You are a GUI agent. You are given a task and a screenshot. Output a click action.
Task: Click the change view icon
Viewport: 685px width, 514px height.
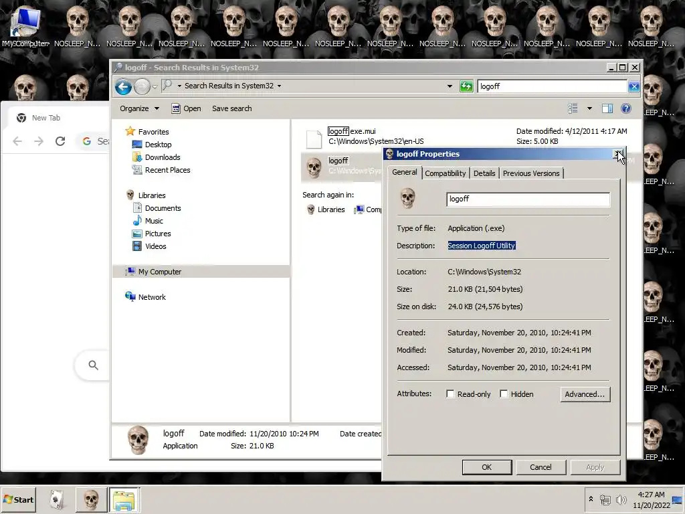tap(573, 108)
